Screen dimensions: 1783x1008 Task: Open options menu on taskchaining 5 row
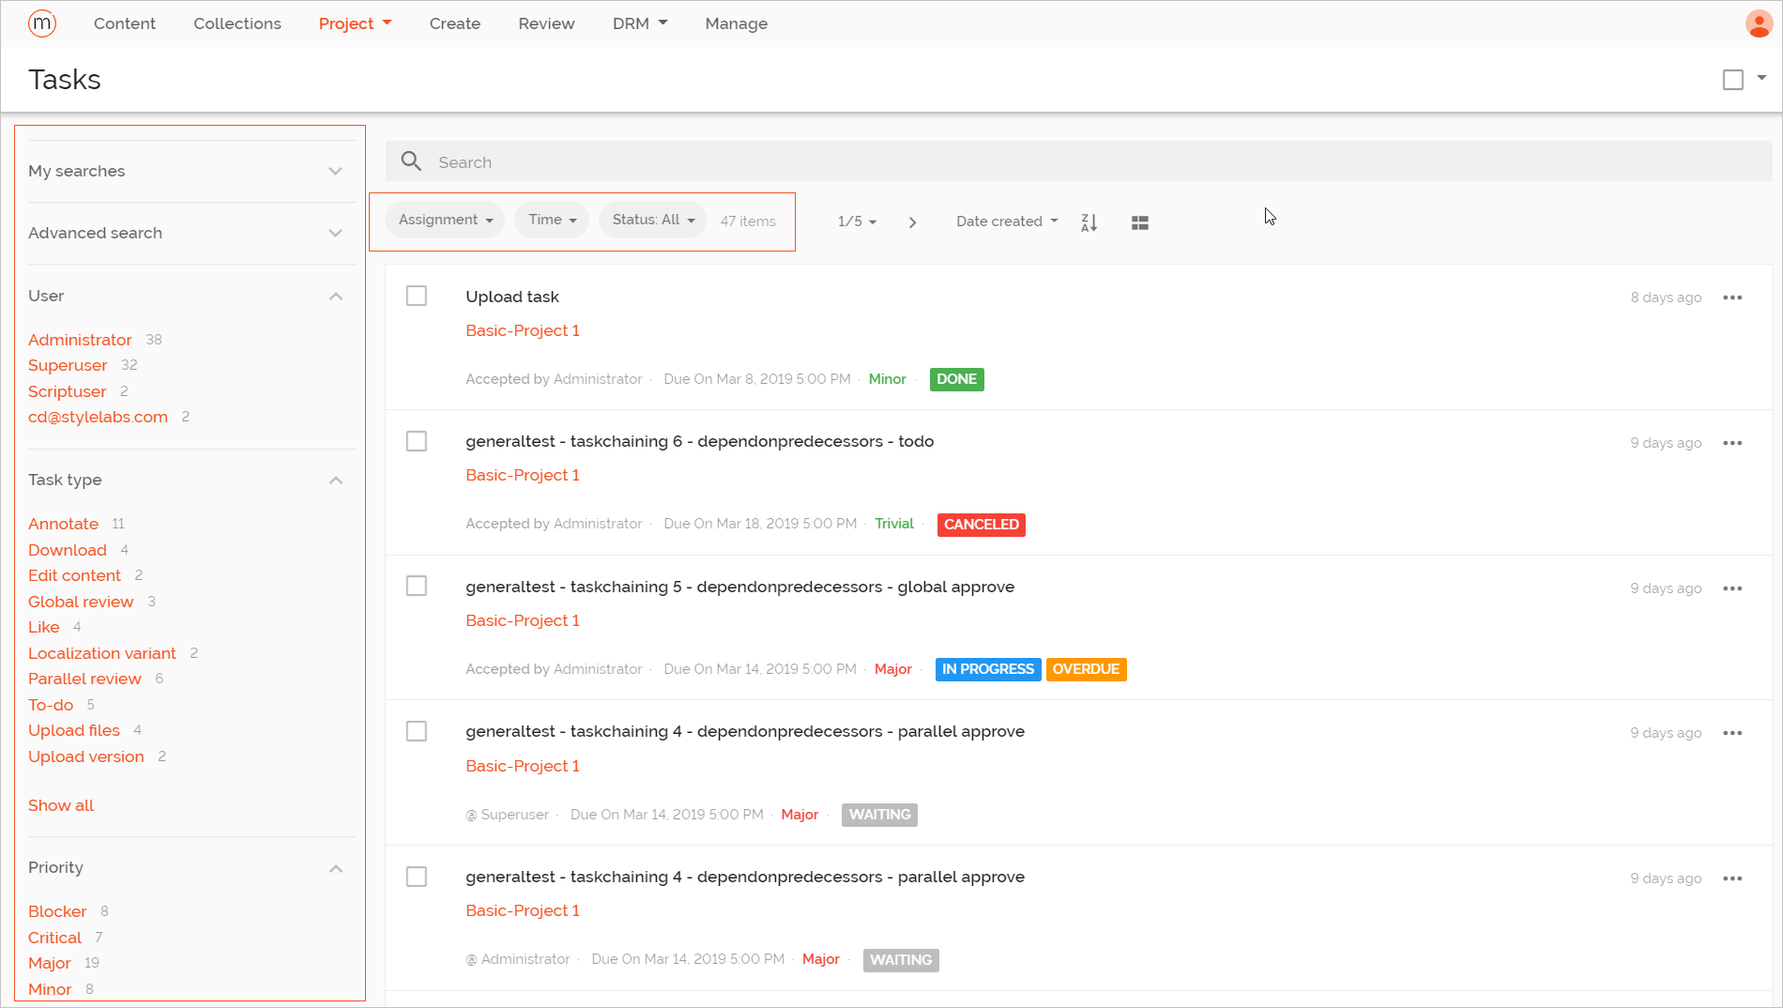[x=1732, y=588]
